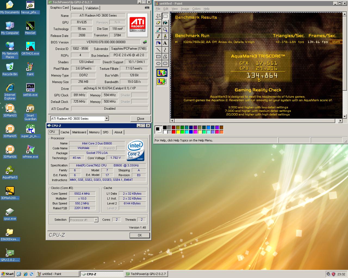Image resolution: width=348 pixels, height=278 pixels.
Task: Open the 3DMark06 desktop shortcut
Action: point(10,152)
